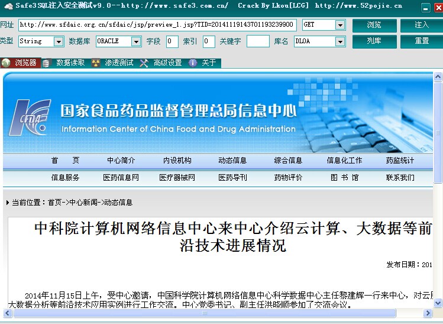Click the globe icon on 浏览器 tab
This screenshot has height=324, width=443.
(x=6, y=63)
